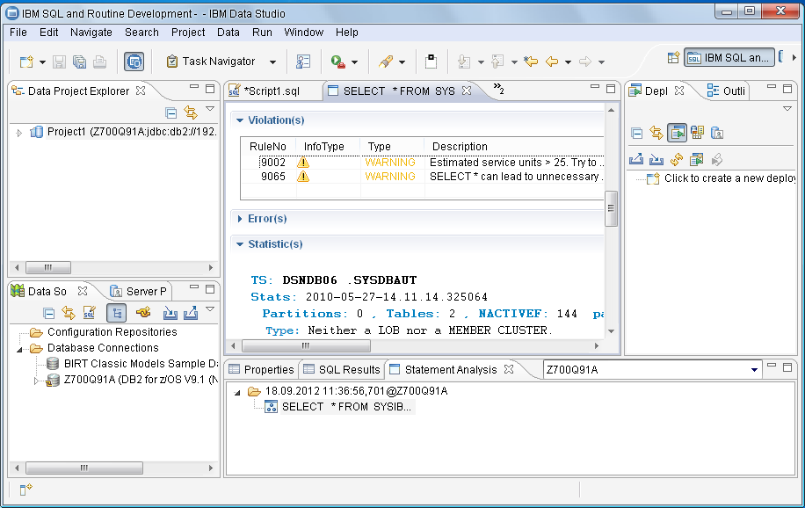Expand the Project1 tree node
805x508 pixels.
click(19, 133)
